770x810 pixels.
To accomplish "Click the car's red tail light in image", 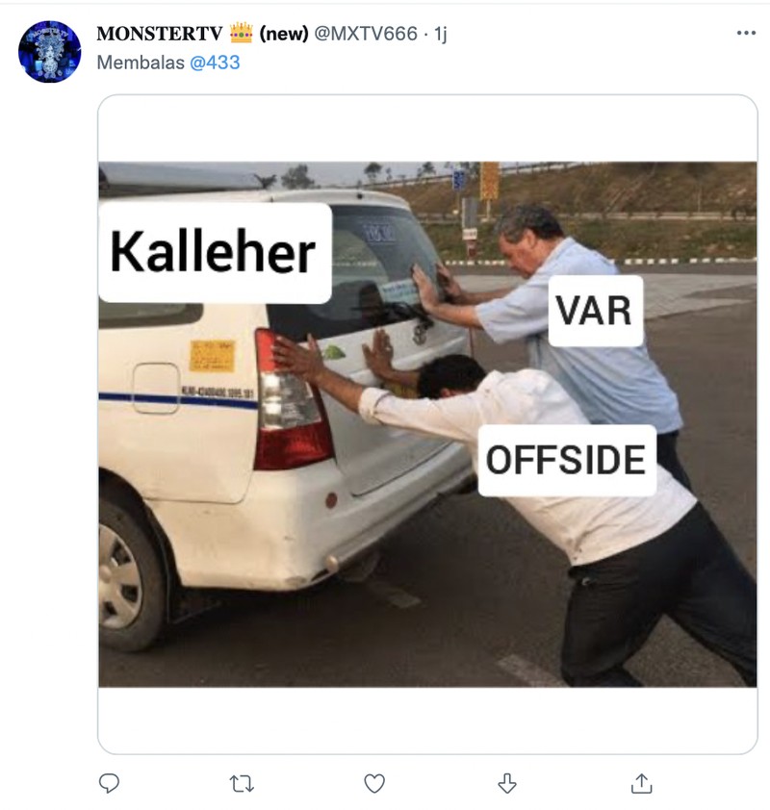I will click(x=292, y=400).
